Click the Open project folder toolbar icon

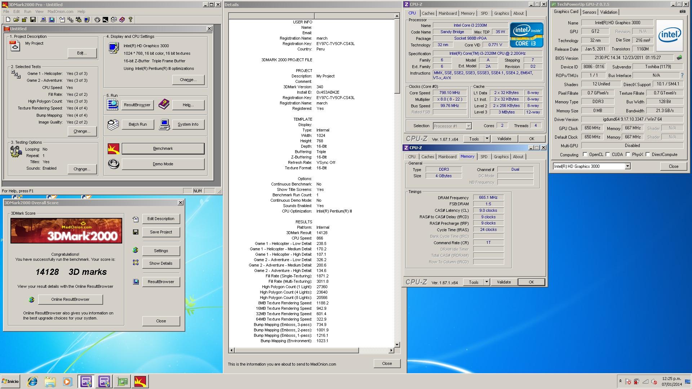point(17,19)
